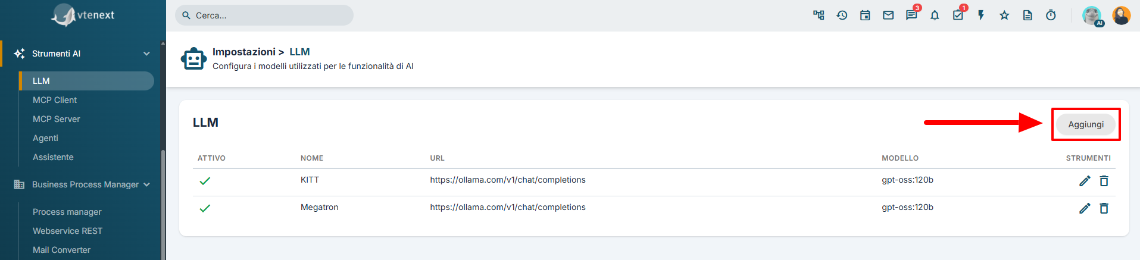1140x260 pixels.
Task: Toggle the active checkmark for Megatron
Action: (x=205, y=208)
